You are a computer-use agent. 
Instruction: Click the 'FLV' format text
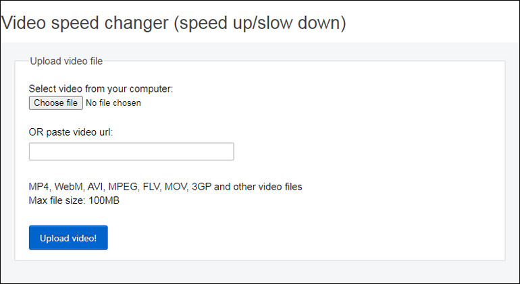point(151,187)
